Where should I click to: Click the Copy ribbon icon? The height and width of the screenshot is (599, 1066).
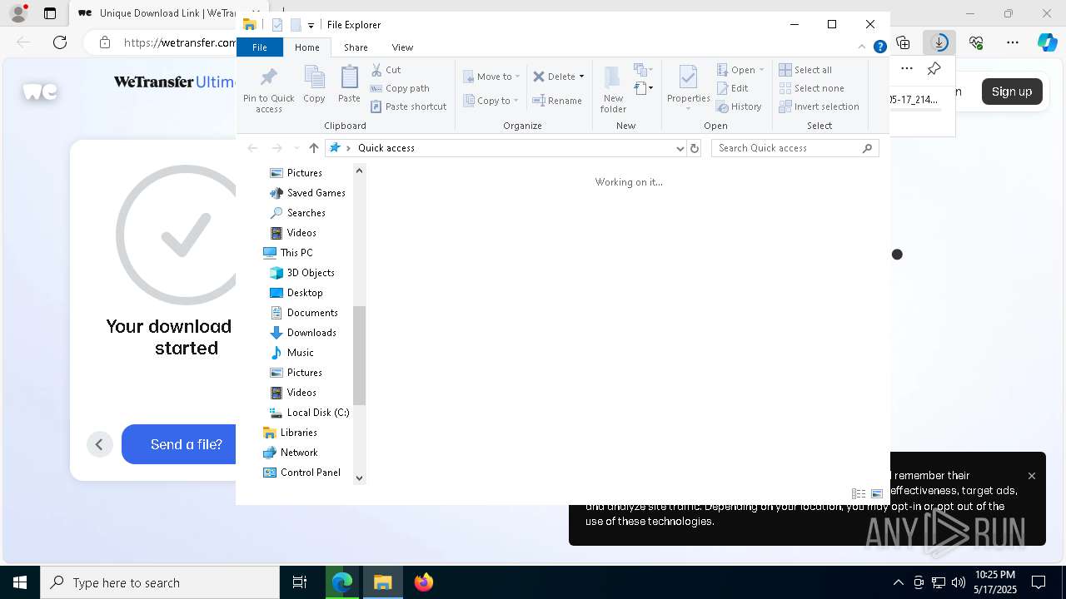(x=314, y=85)
